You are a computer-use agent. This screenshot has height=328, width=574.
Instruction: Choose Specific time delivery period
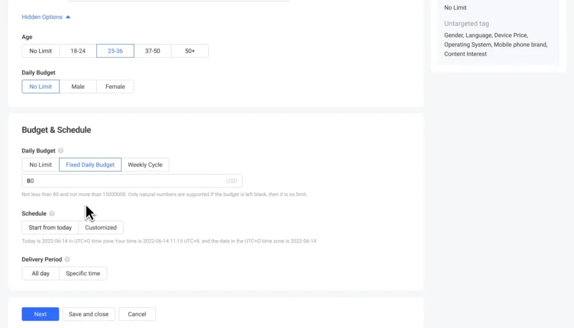pos(83,274)
